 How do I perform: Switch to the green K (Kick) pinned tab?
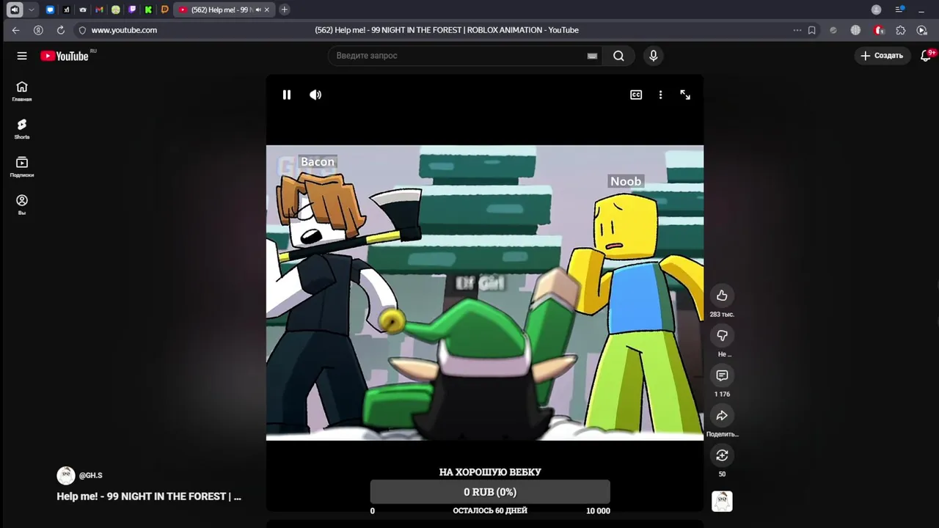(148, 10)
